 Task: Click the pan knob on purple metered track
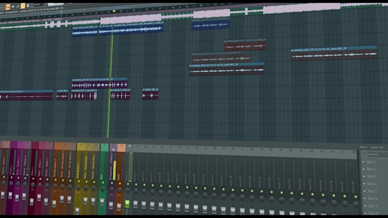(x=112, y=190)
